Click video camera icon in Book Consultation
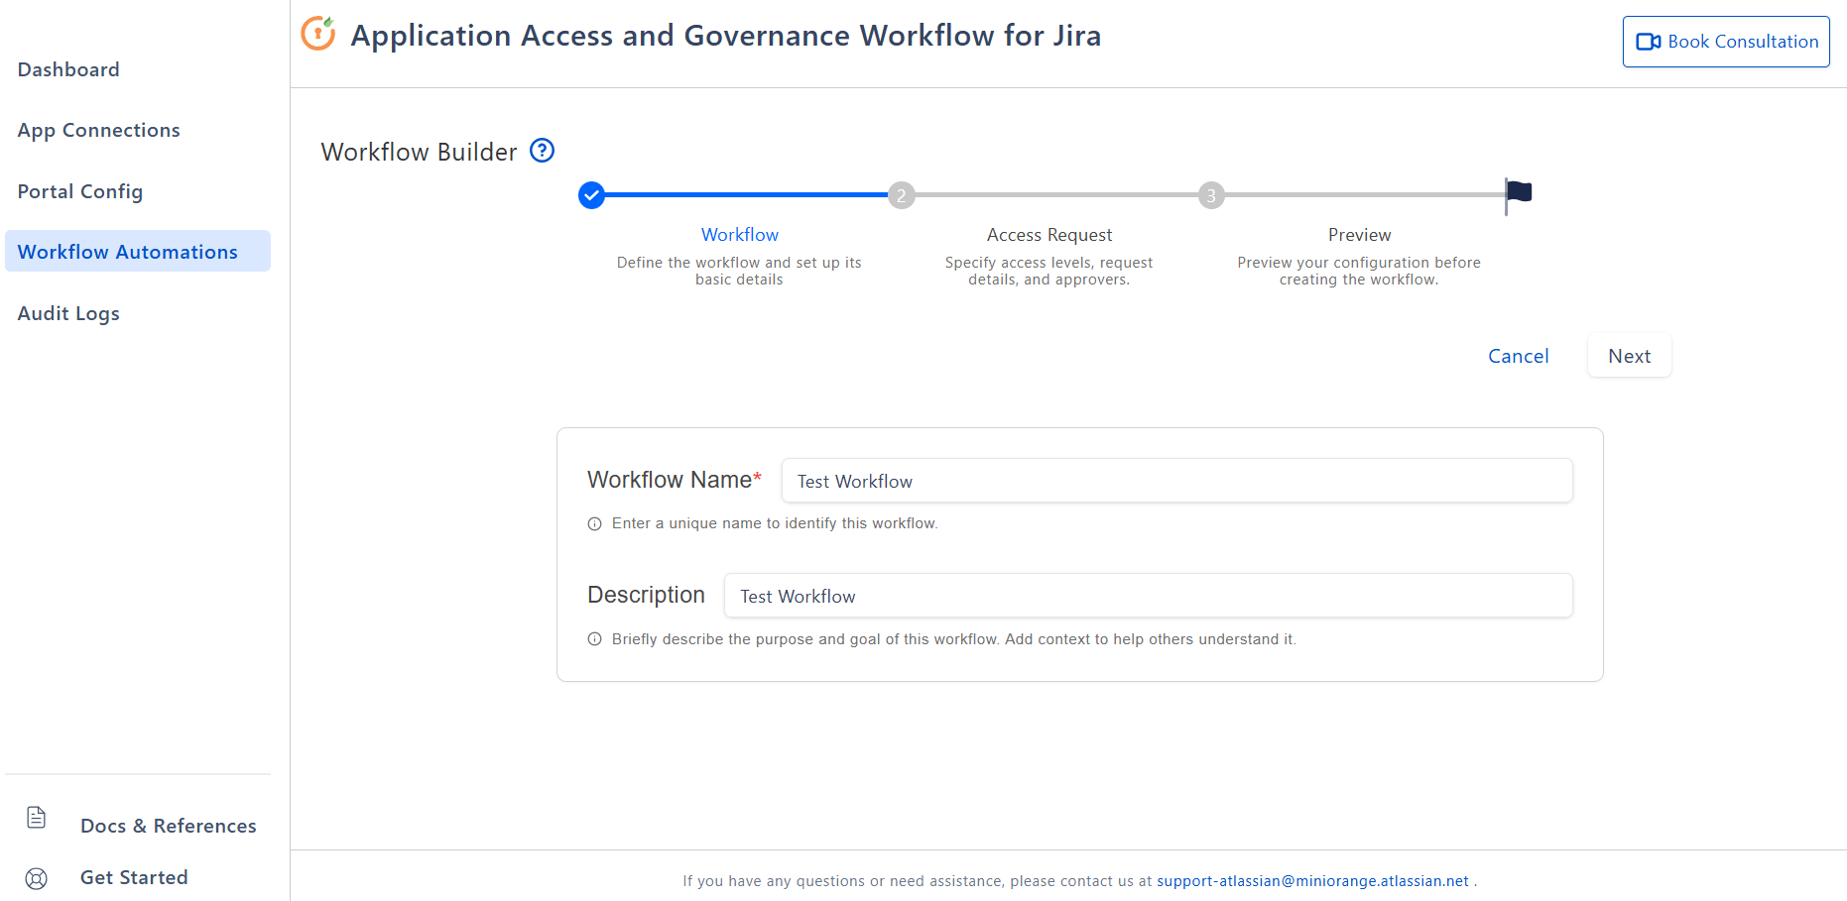 [x=1649, y=42]
